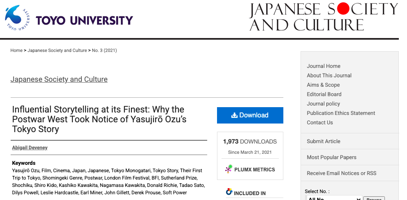The image size is (407, 200).
Task: Open No. 3 (2021) breadcrumb link
Action: (x=104, y=50)
